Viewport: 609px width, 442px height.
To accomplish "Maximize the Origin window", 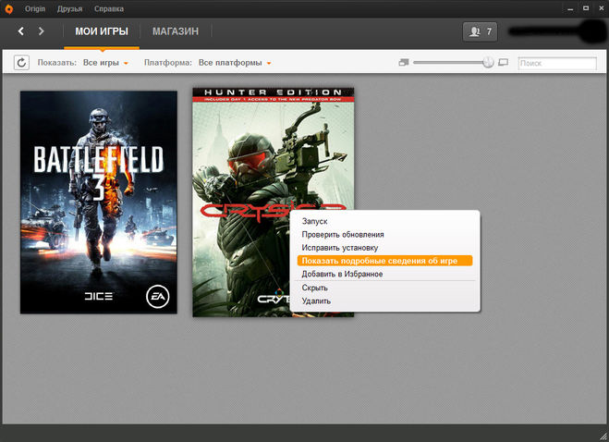I will point(586,8).
